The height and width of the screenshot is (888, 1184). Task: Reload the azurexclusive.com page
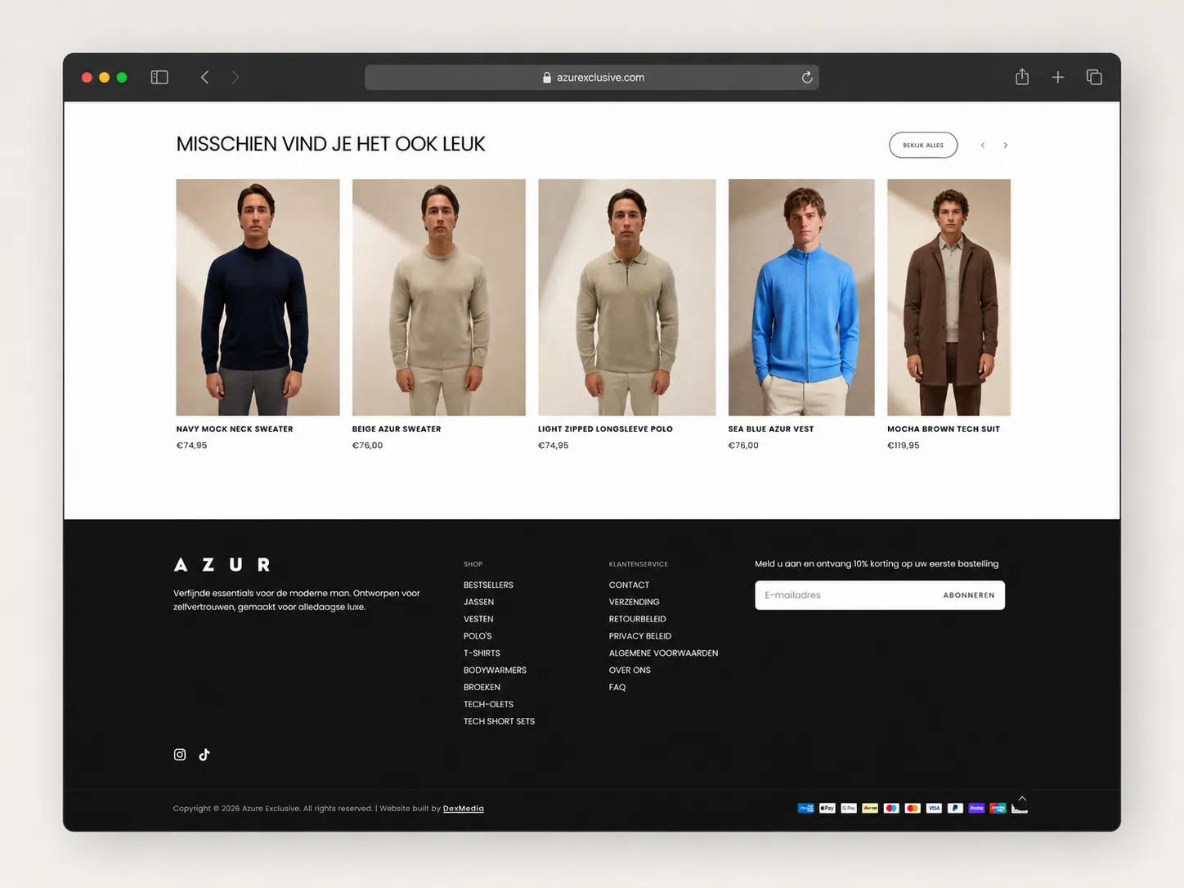pos(807,77)
